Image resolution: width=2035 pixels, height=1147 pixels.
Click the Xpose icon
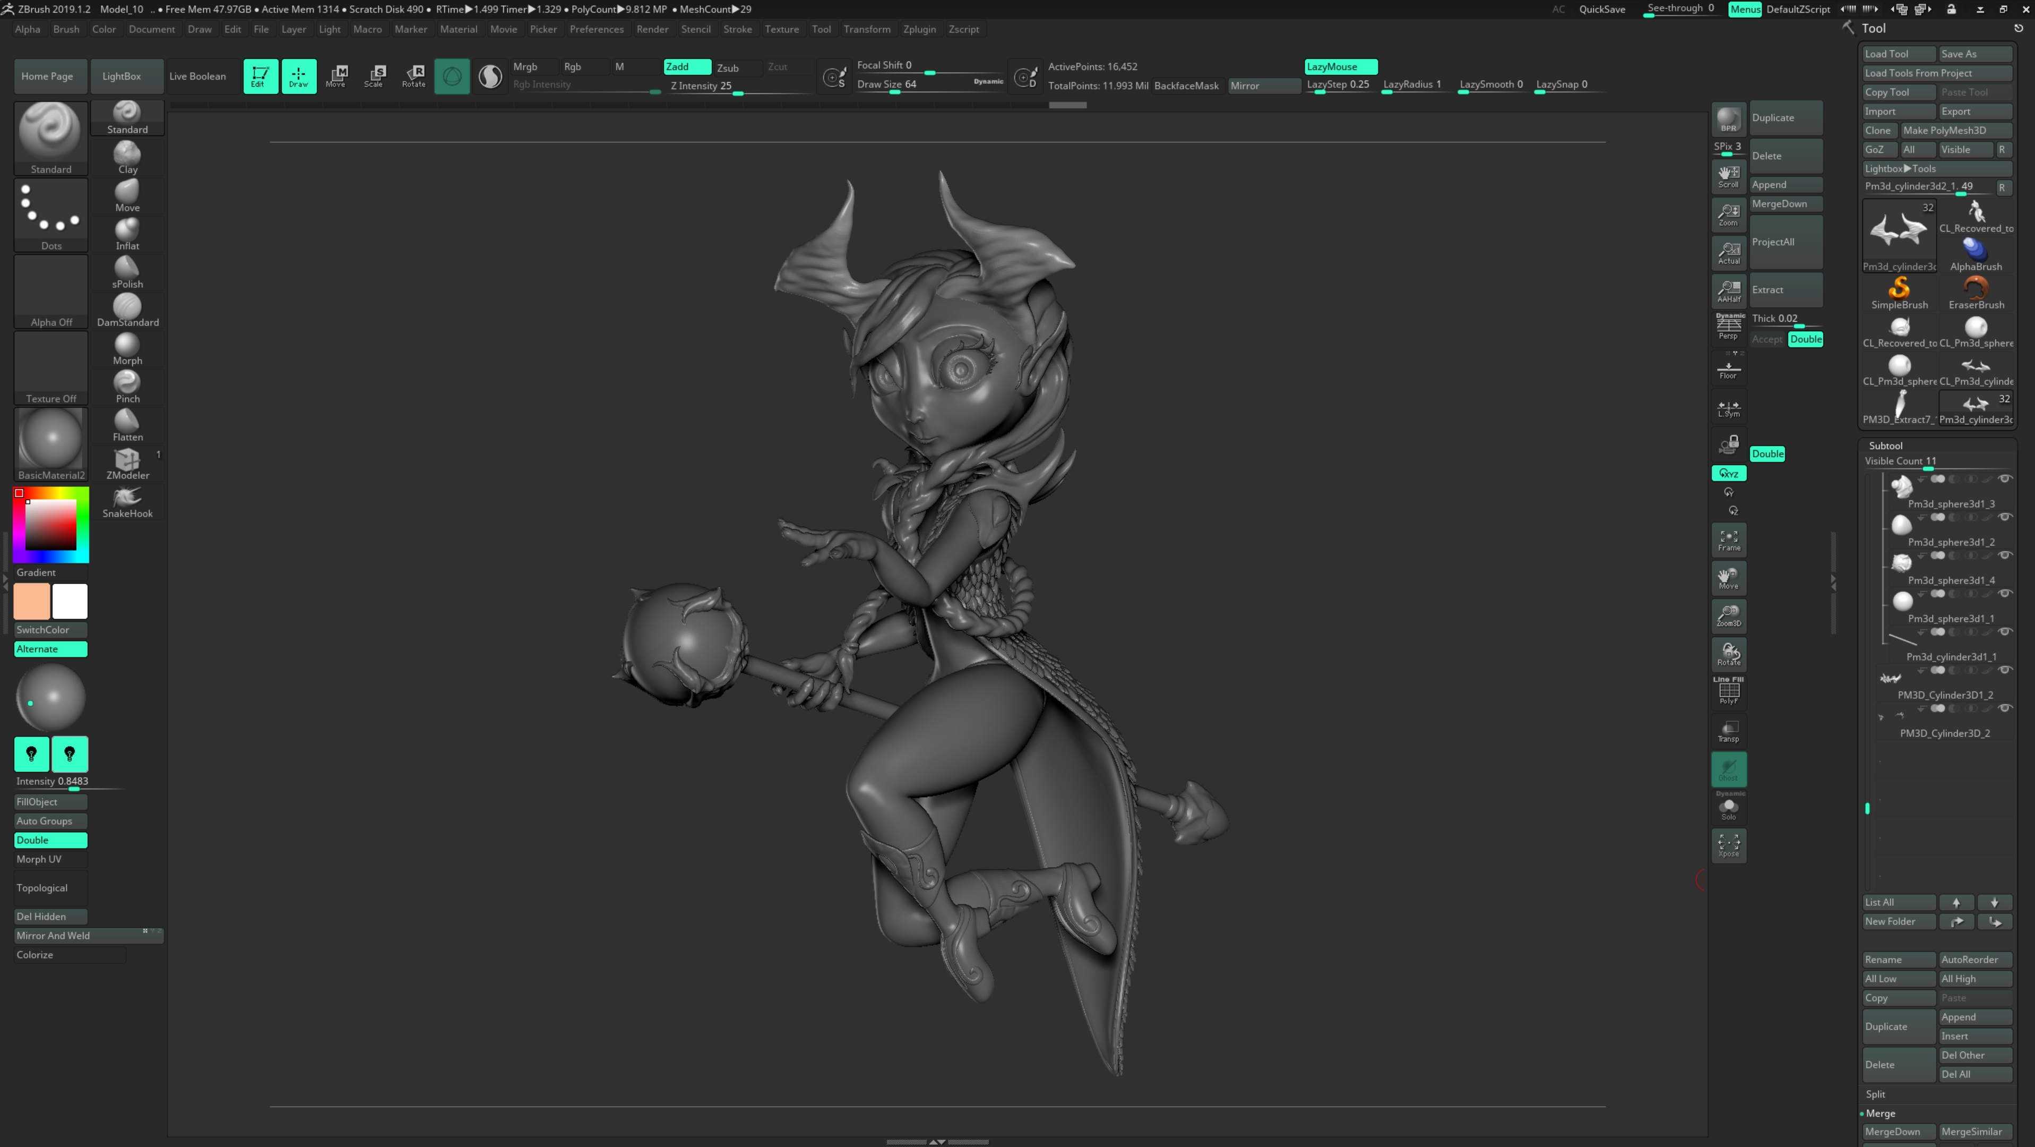(1729, 845)
